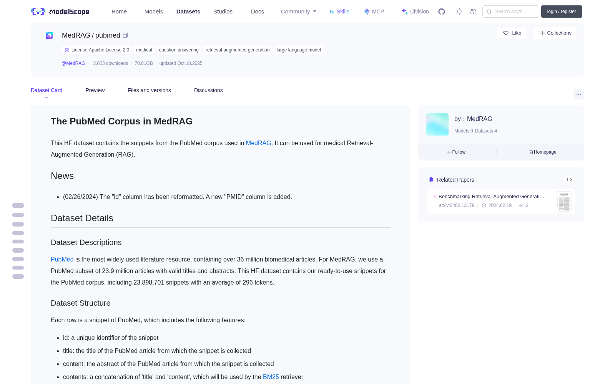The image size is (615, 384).
Task: Click the MedRAG dataset avatar icon
Action: point(50,35)
